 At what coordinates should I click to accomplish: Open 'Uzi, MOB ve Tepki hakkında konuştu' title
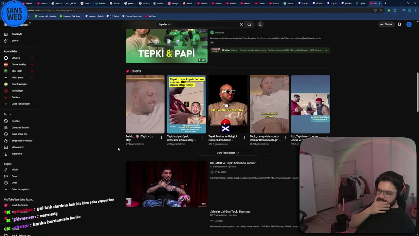233,163
